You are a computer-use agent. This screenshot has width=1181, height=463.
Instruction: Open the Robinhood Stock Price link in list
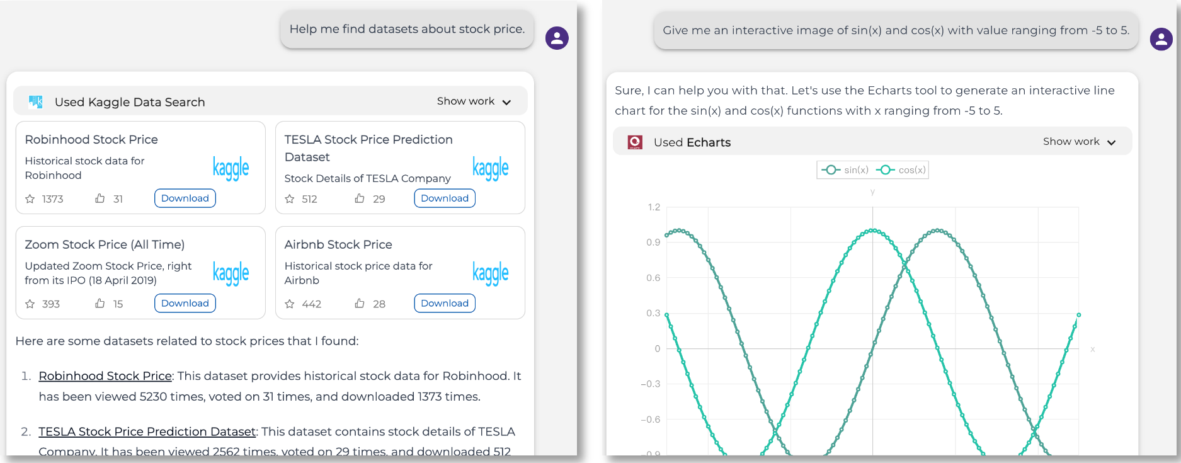click(105, 376)
